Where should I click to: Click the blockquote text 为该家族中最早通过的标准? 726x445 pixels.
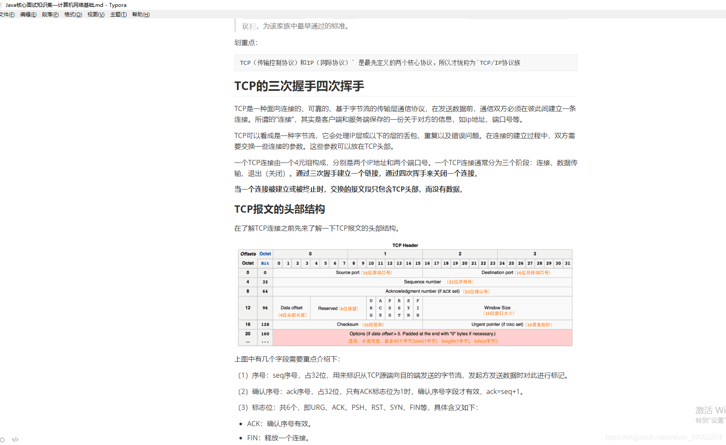pos(307,26)
